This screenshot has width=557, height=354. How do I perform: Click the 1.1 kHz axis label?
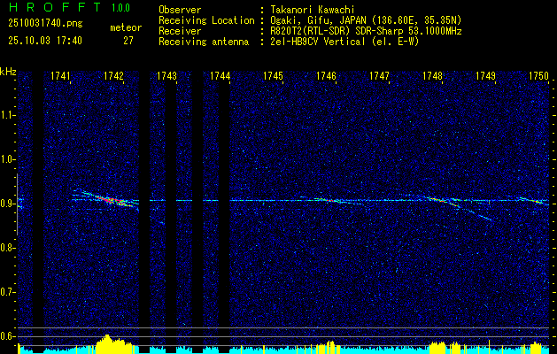click(8, 115)
